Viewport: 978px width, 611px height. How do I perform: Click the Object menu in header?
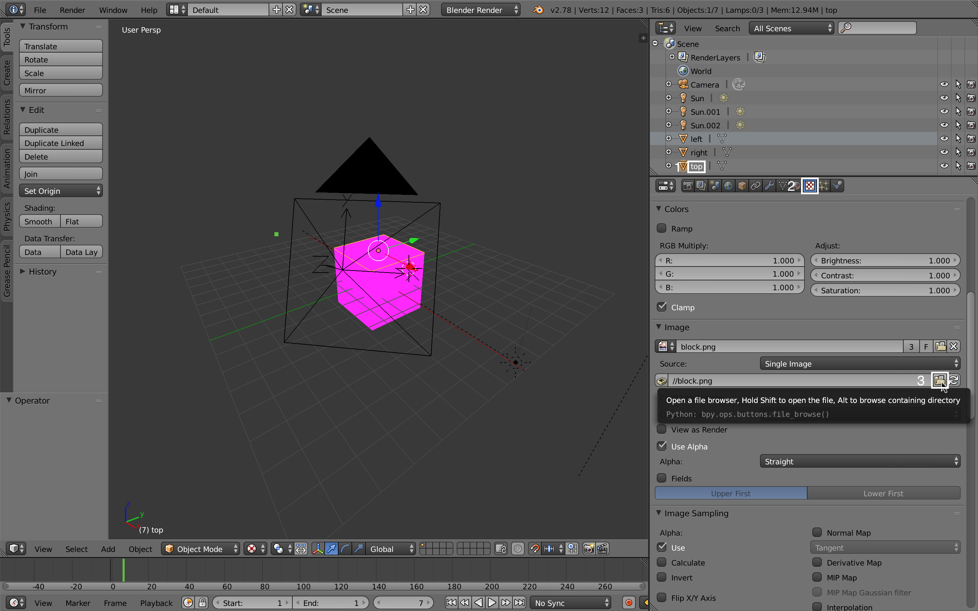[140, 548]
